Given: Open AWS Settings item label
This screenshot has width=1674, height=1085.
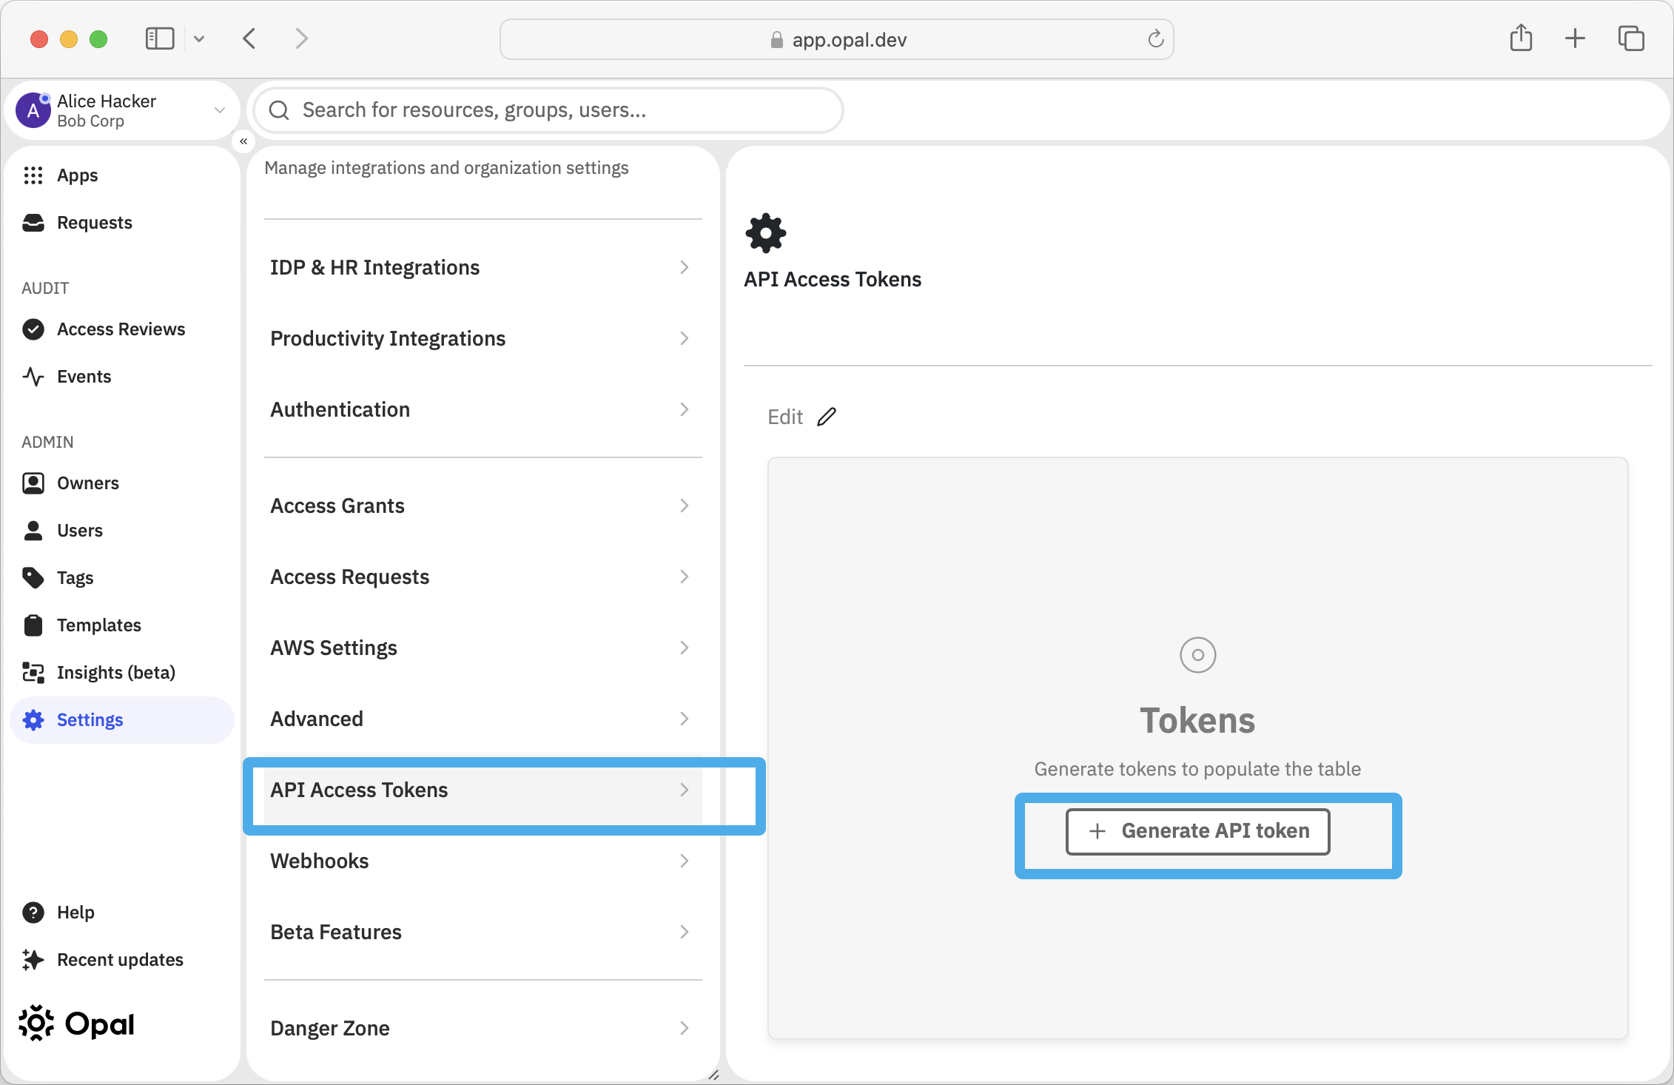Looking at the screenshot, I should point(334,648).
